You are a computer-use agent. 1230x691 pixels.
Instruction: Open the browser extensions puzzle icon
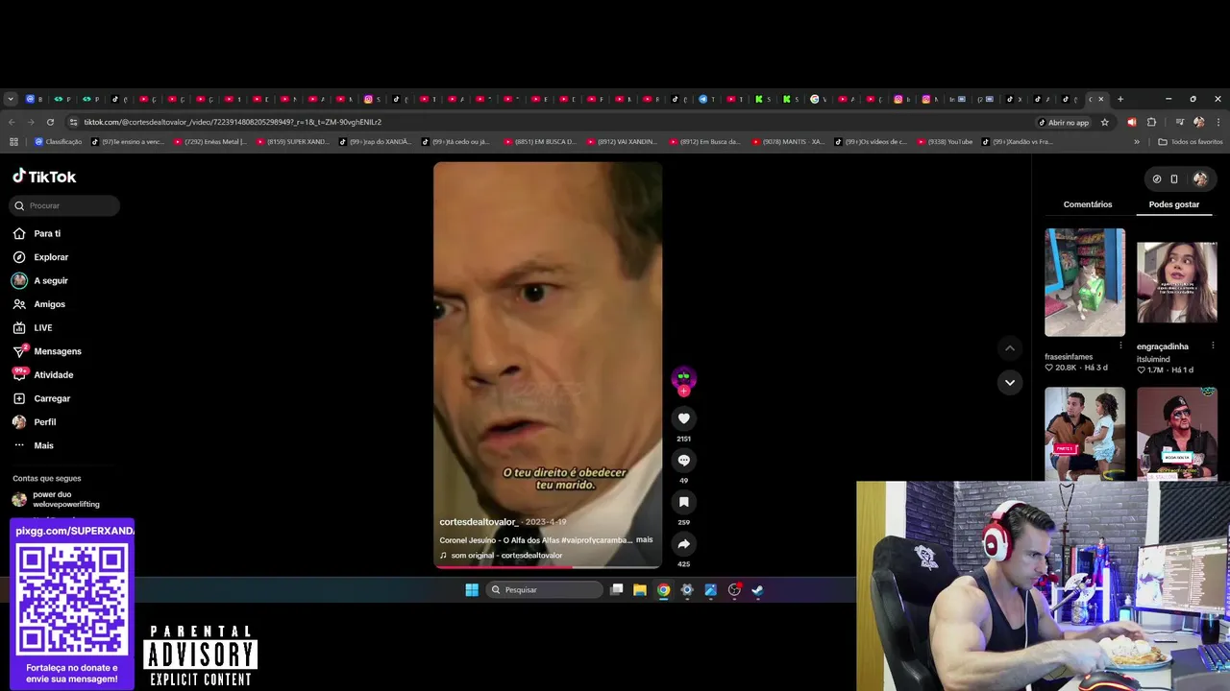pos(1151,122)
